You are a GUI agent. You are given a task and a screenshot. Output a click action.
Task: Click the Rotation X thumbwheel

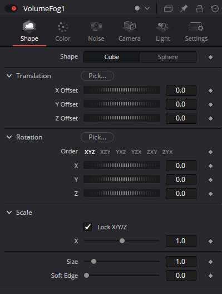pos(122,165)
